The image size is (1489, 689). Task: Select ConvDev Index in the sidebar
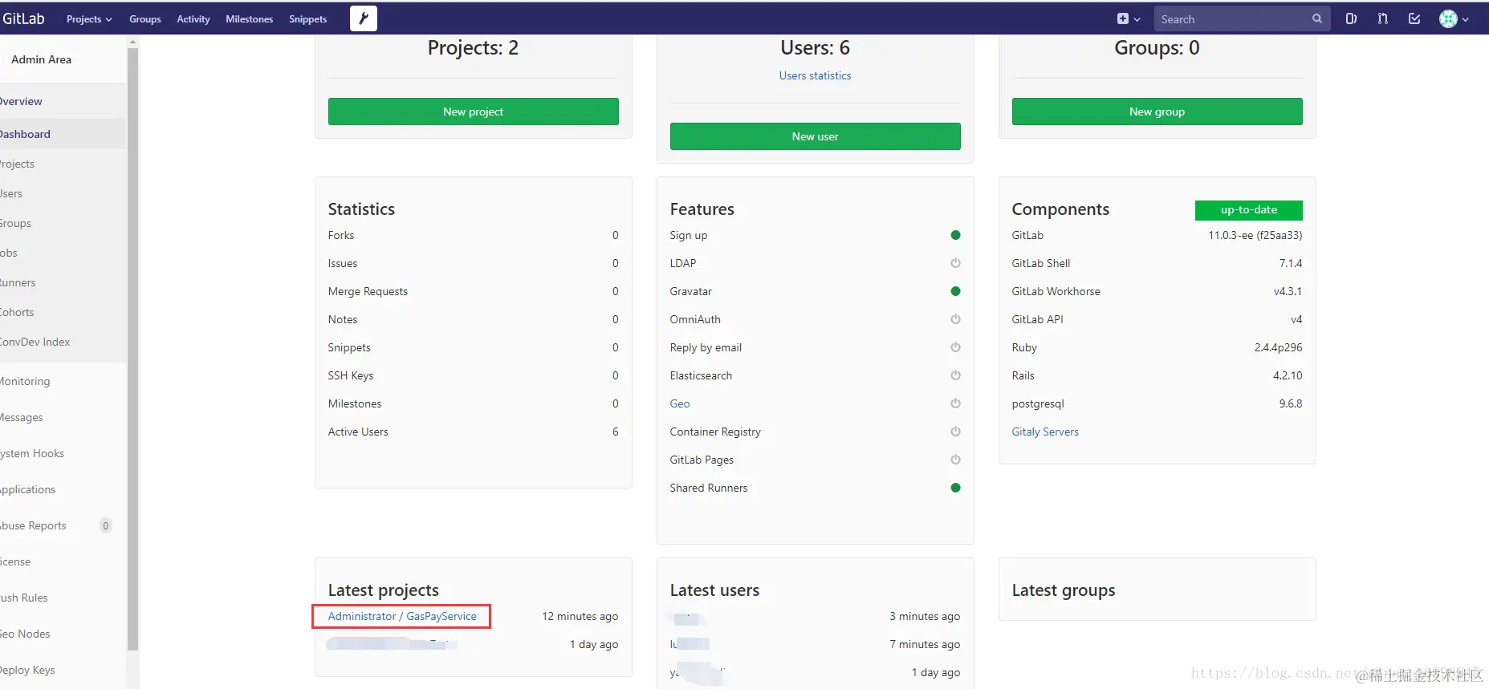(63, 342)
